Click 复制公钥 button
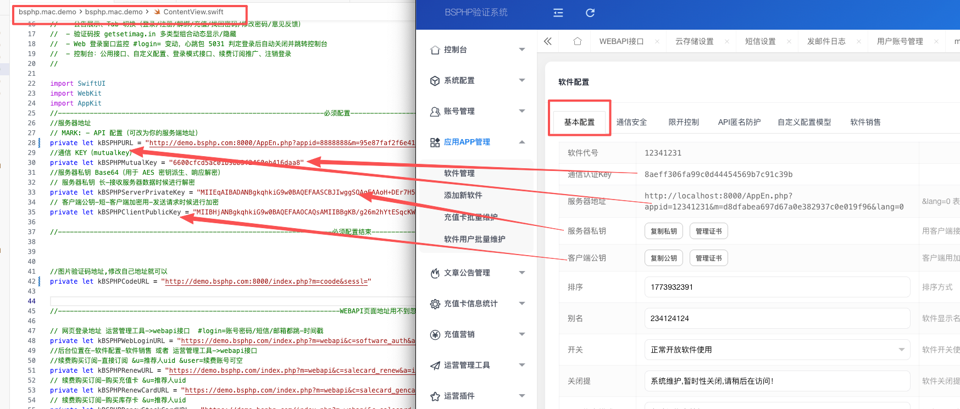Viewport: 960px width, 409px height. (x=664, y=258)
